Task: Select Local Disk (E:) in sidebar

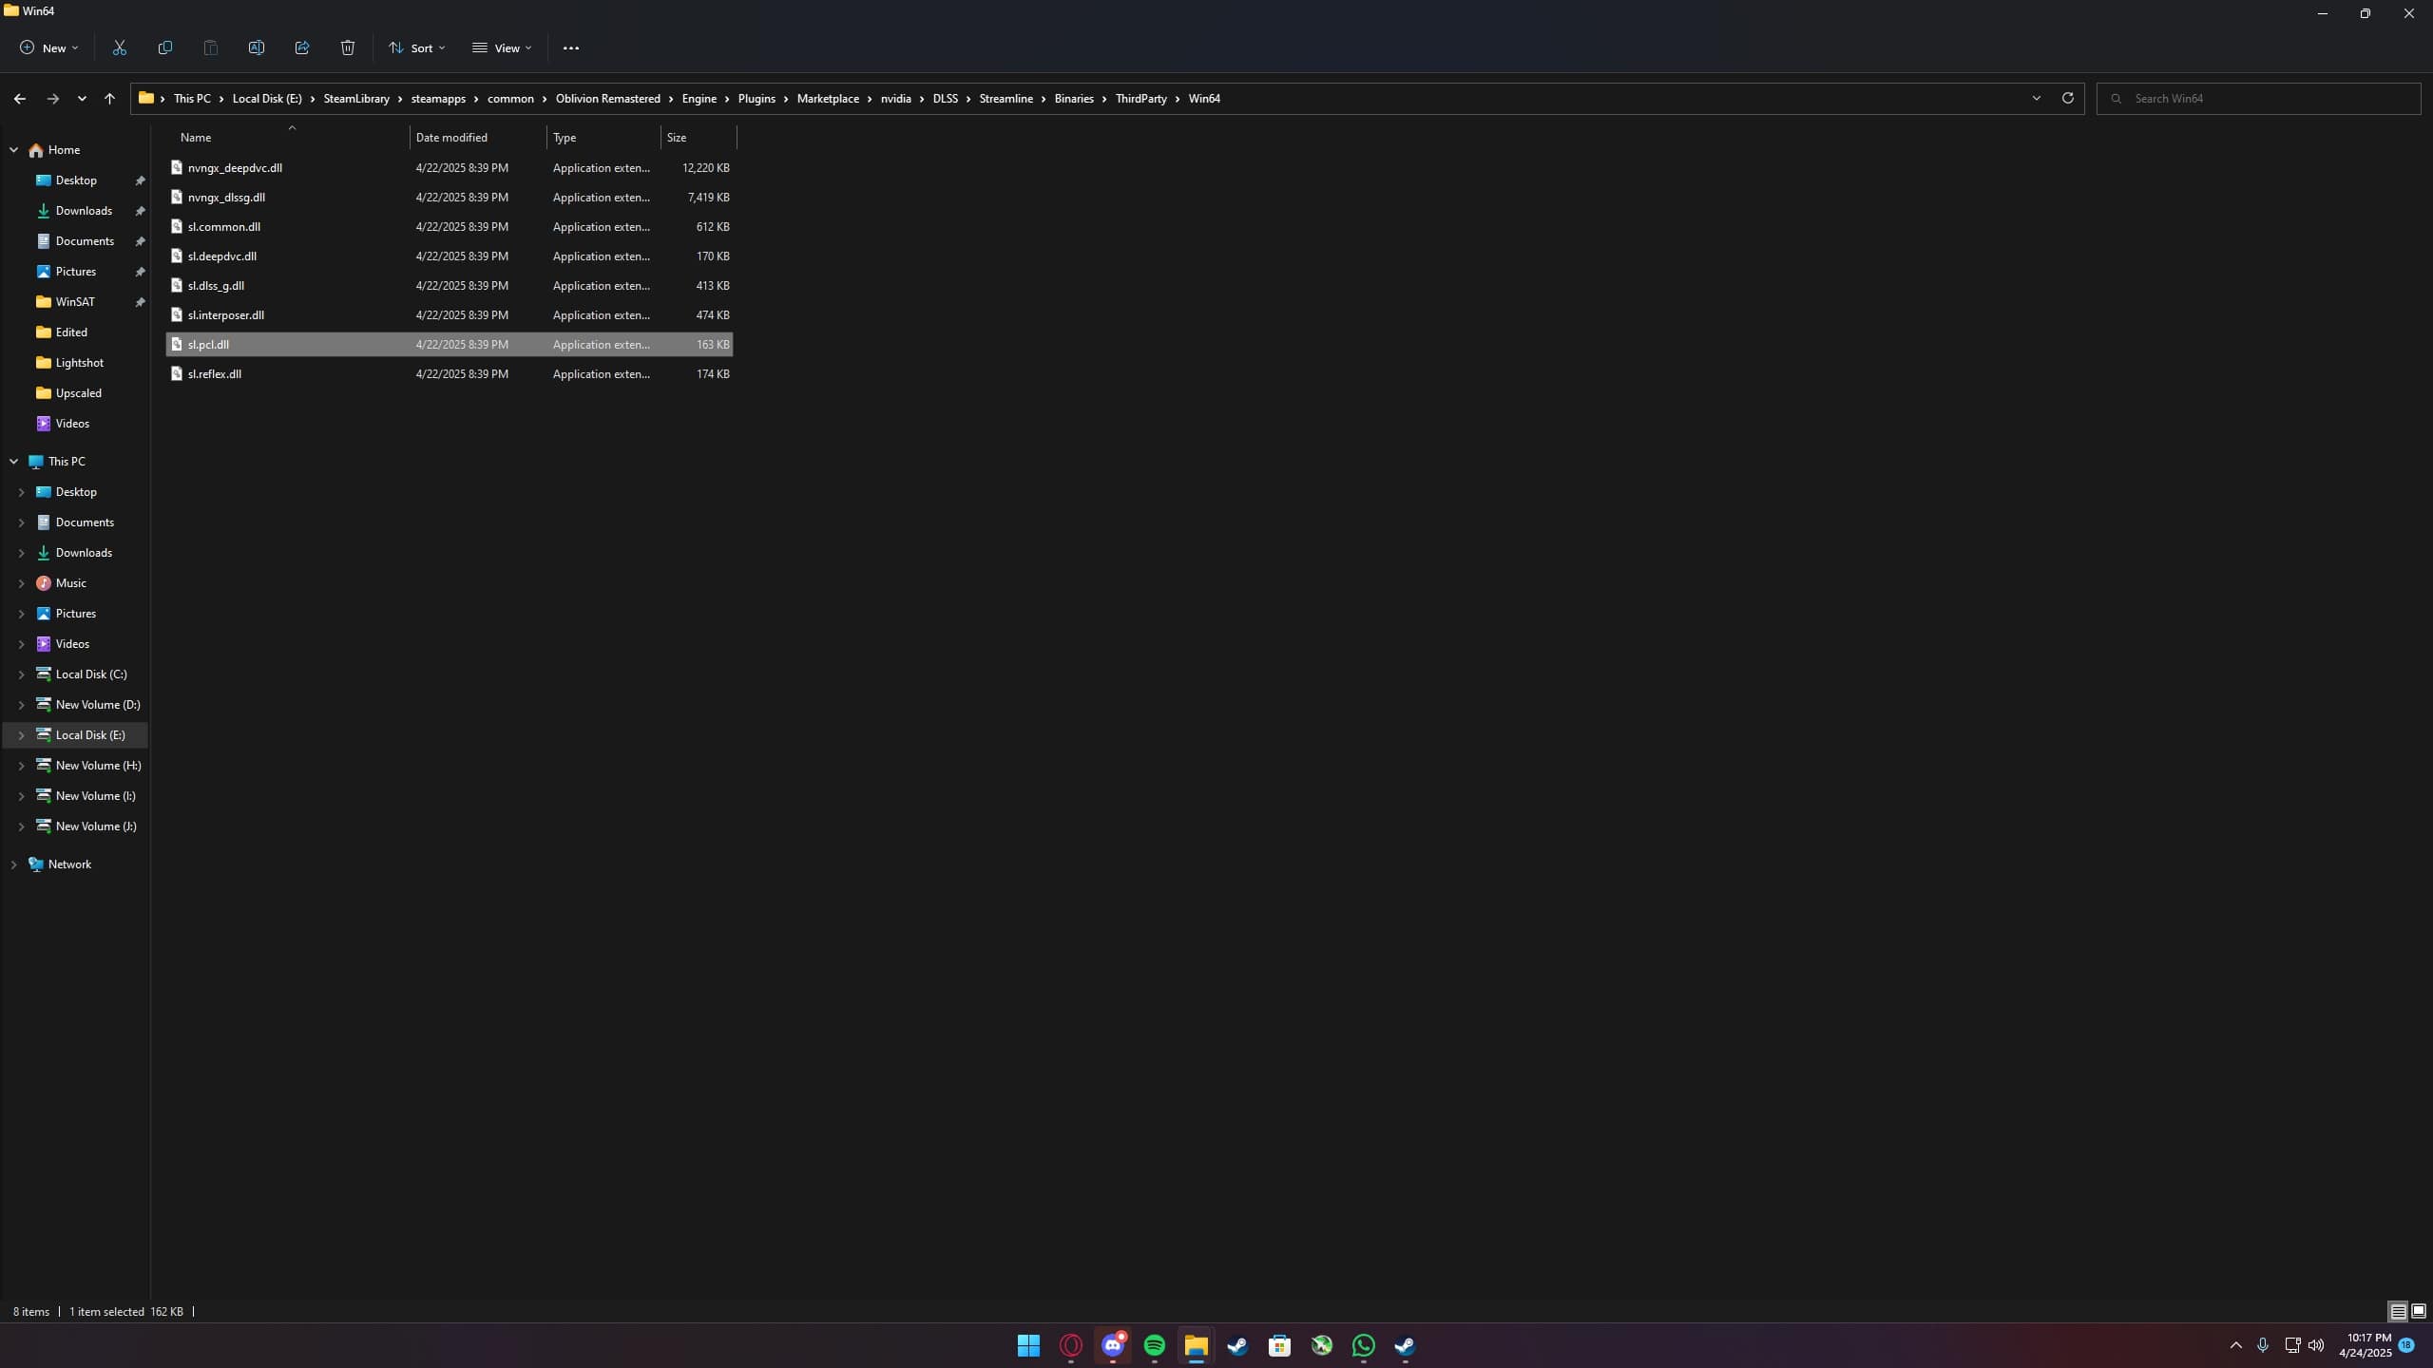Action: (x=75, y=735)
